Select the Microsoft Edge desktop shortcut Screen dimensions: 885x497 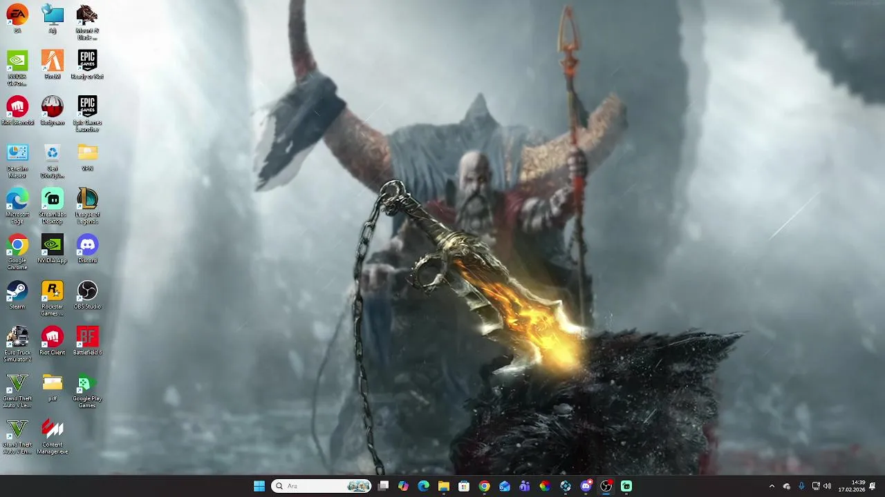click(17, 206)
